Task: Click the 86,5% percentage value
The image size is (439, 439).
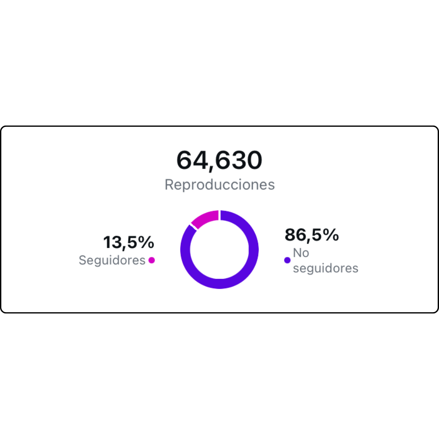Action: (x=312, y=235)
